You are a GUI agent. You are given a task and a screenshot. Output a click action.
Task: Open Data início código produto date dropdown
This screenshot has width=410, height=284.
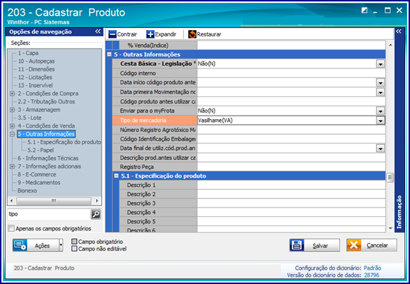click(x=381, y=83)
